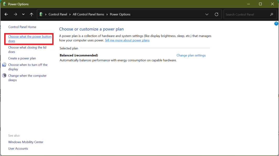Open help with the blue question mark
Image resolution: width=279 pixels, height=156 pixels.
(x=276, y=24)
